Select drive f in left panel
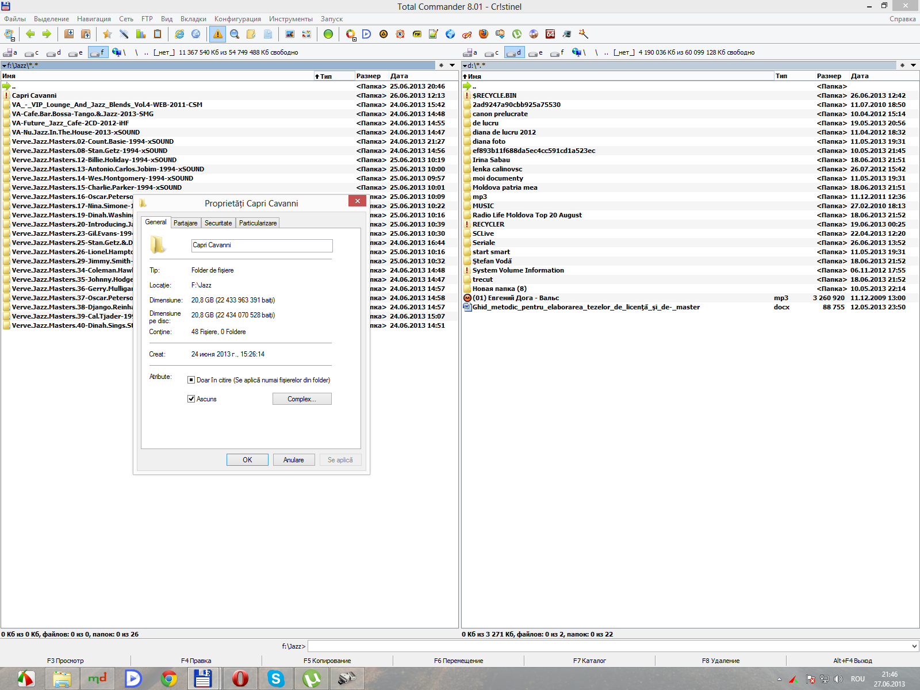920x690 pixels. (98, 52)
